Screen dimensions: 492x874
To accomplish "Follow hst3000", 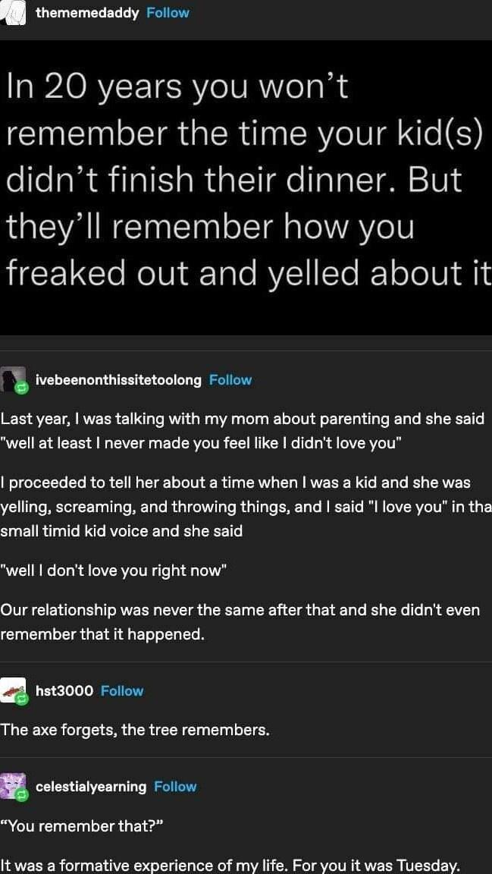I will [122, 691].
